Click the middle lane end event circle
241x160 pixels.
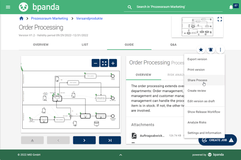coord(112,98)
